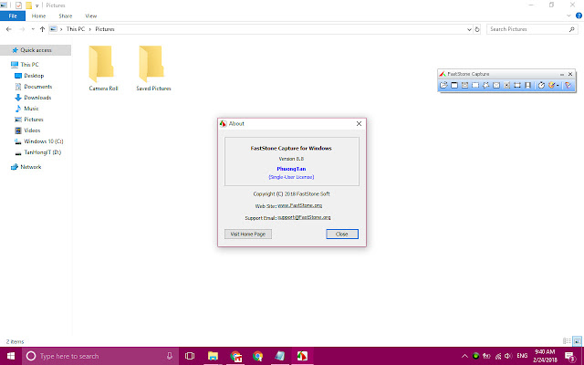Minimize the FastStone Capture floating panel
This screenshot has width=584, height=365.
[562, 74]
